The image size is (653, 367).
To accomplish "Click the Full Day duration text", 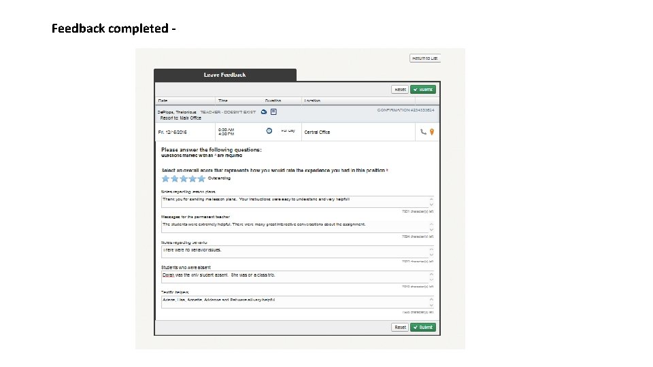I will click(288, 130).
